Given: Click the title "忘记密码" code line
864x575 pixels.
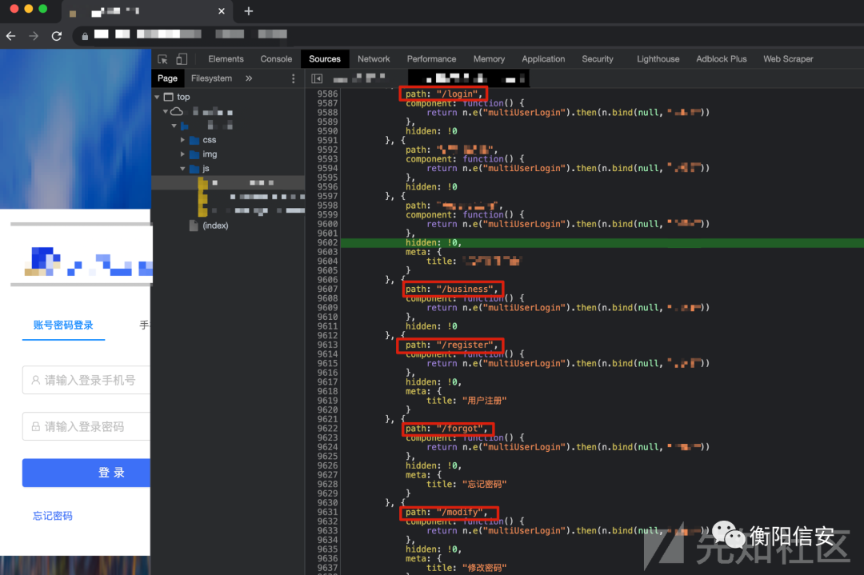Looking at the screenshot, I should click(x=466, y=484).
